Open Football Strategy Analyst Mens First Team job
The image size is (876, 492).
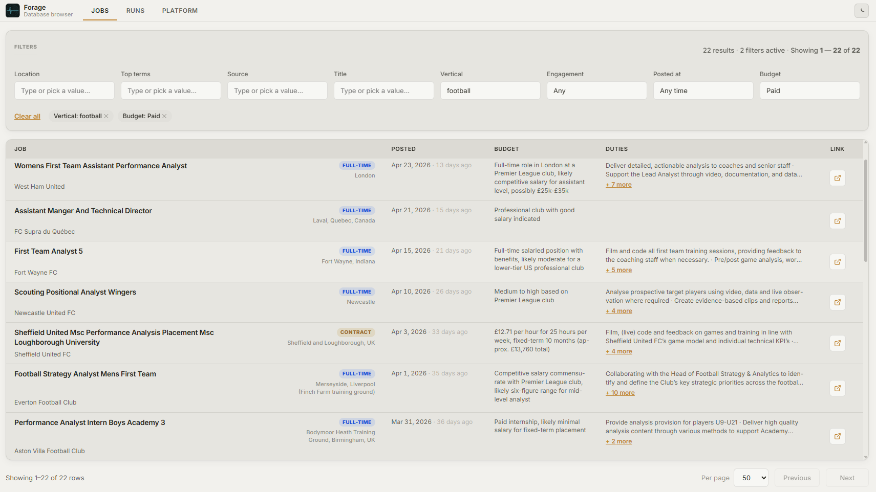point(85,374)
